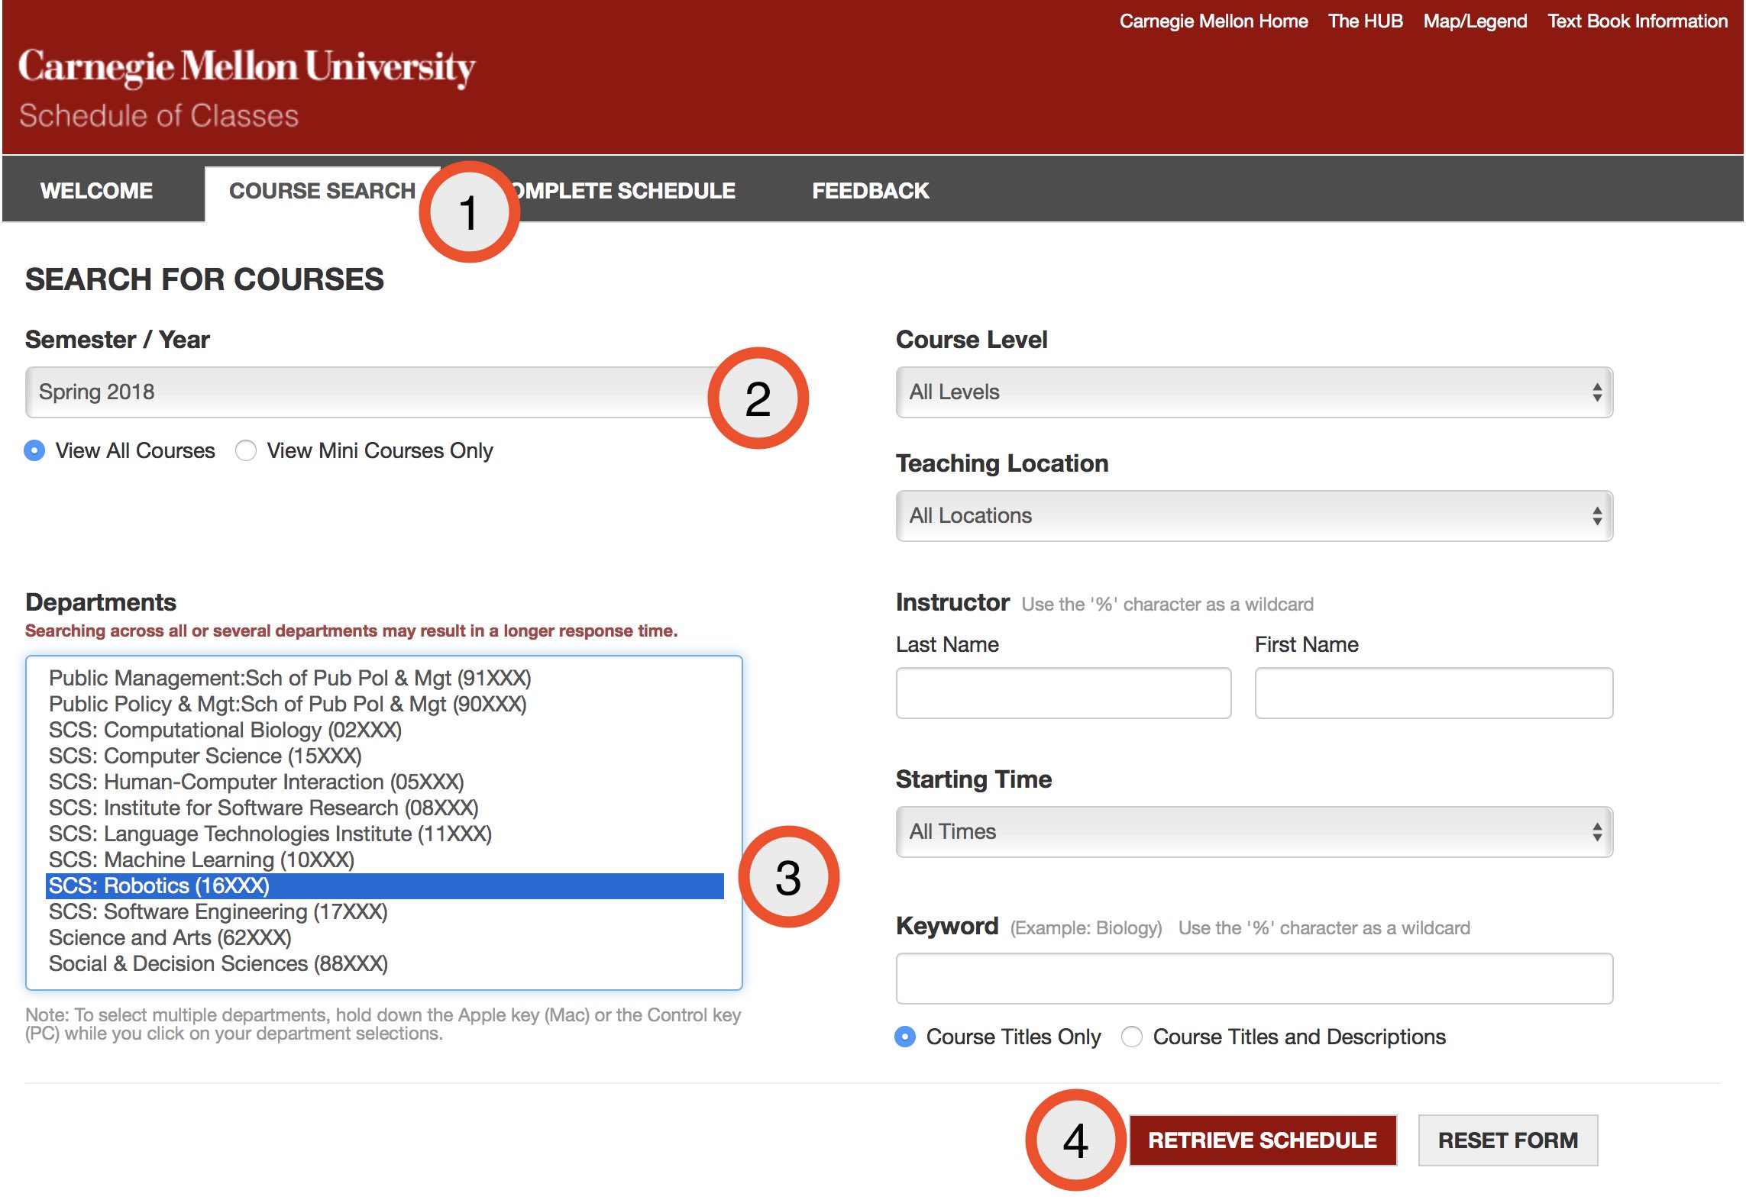Select Course Titles and Descriptions option
This screenshot has height=1203, width=1746.
pyautogui.click(x=1132, y=1037)
